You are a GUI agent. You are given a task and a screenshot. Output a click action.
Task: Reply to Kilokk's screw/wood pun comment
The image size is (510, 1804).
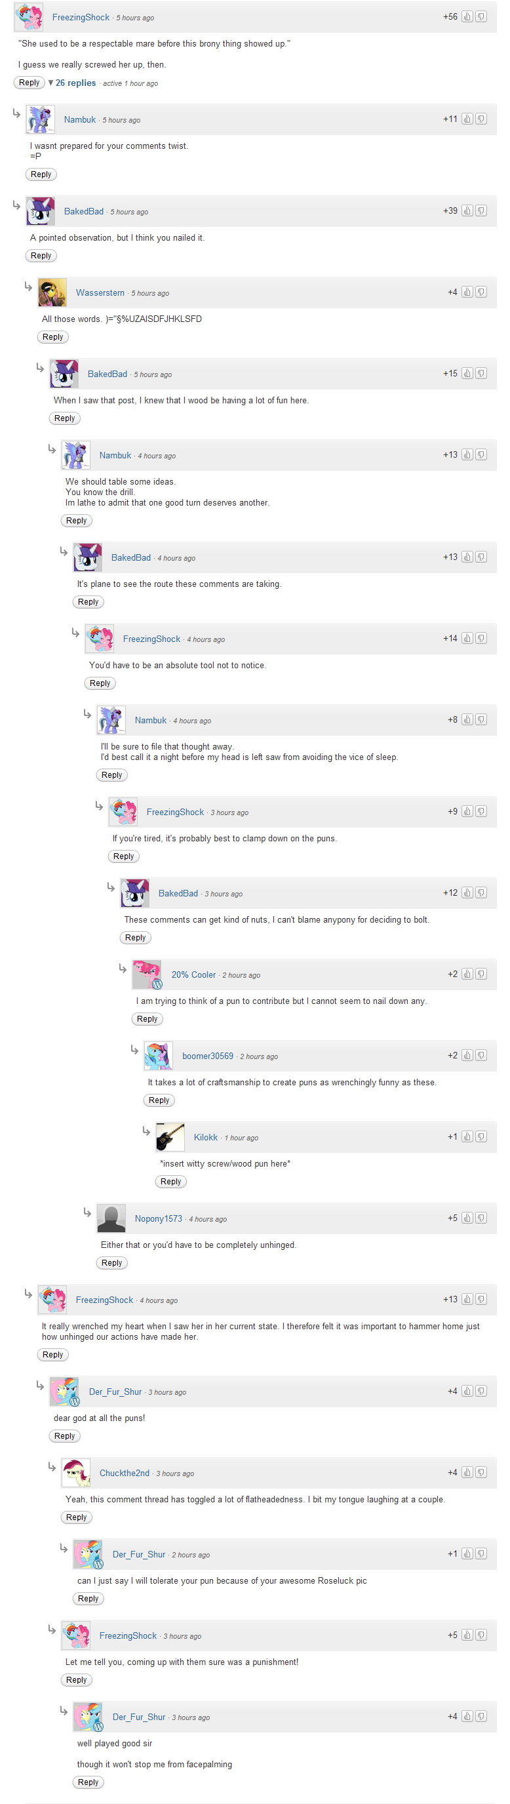[x=170, y=1181]
